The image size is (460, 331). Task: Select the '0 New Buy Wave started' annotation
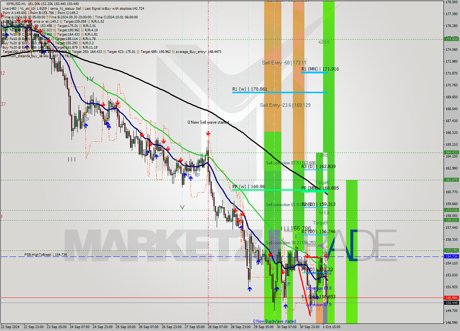coord(275,321)
